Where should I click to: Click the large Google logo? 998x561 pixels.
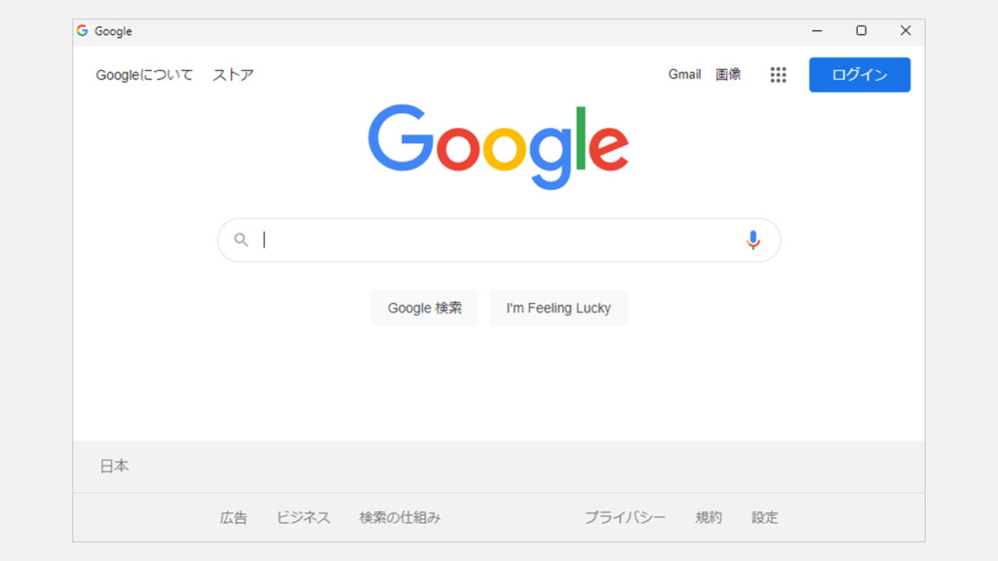[498, 146]
